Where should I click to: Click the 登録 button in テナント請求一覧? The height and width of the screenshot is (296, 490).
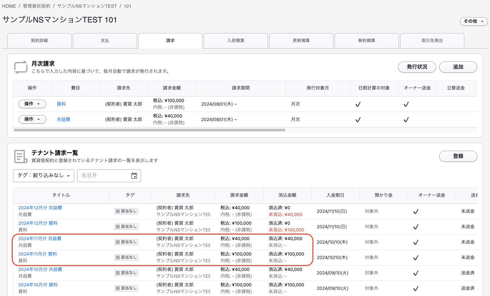458,156
